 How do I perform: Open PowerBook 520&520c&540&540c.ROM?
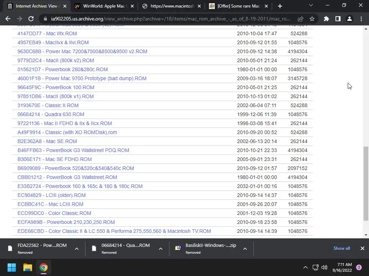(76, 168)
